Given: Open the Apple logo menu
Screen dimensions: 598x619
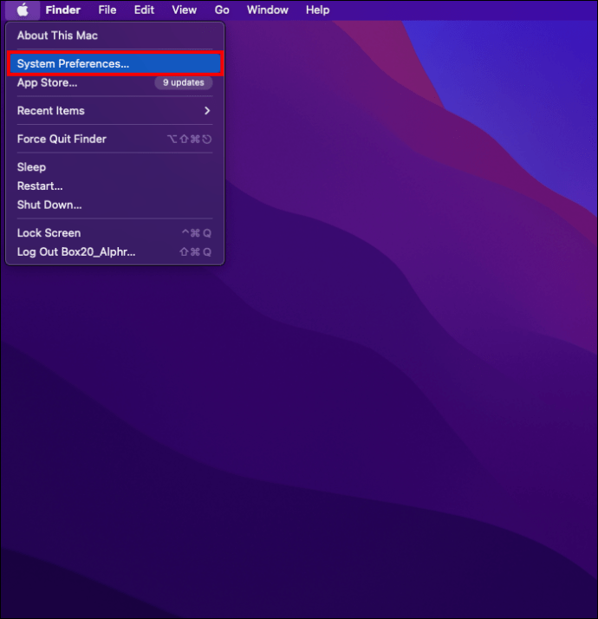Looking at the screenshot, I should click(23, 10).
